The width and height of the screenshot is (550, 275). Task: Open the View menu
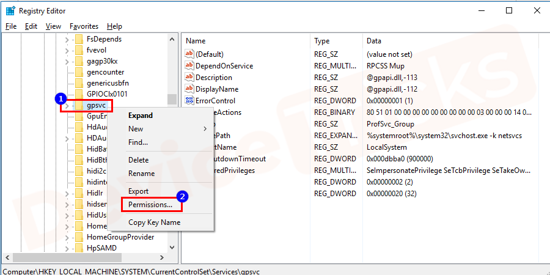53,26
